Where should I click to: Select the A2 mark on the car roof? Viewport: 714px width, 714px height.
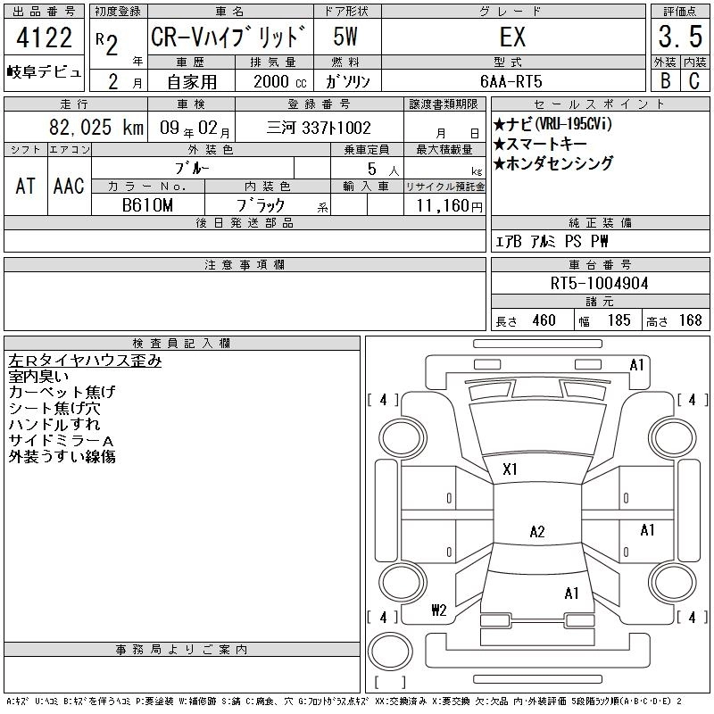[537, 532]
